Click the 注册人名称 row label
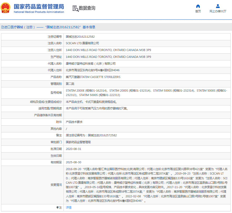Image resolution: width=232 pixels, height=213 pixels. pos(55,43)
